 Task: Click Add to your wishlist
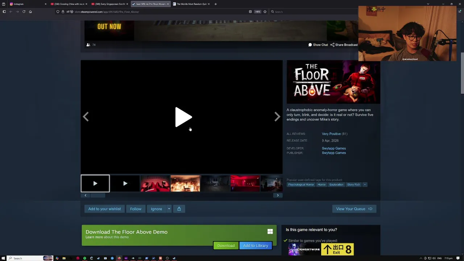(x=104, y=209)
